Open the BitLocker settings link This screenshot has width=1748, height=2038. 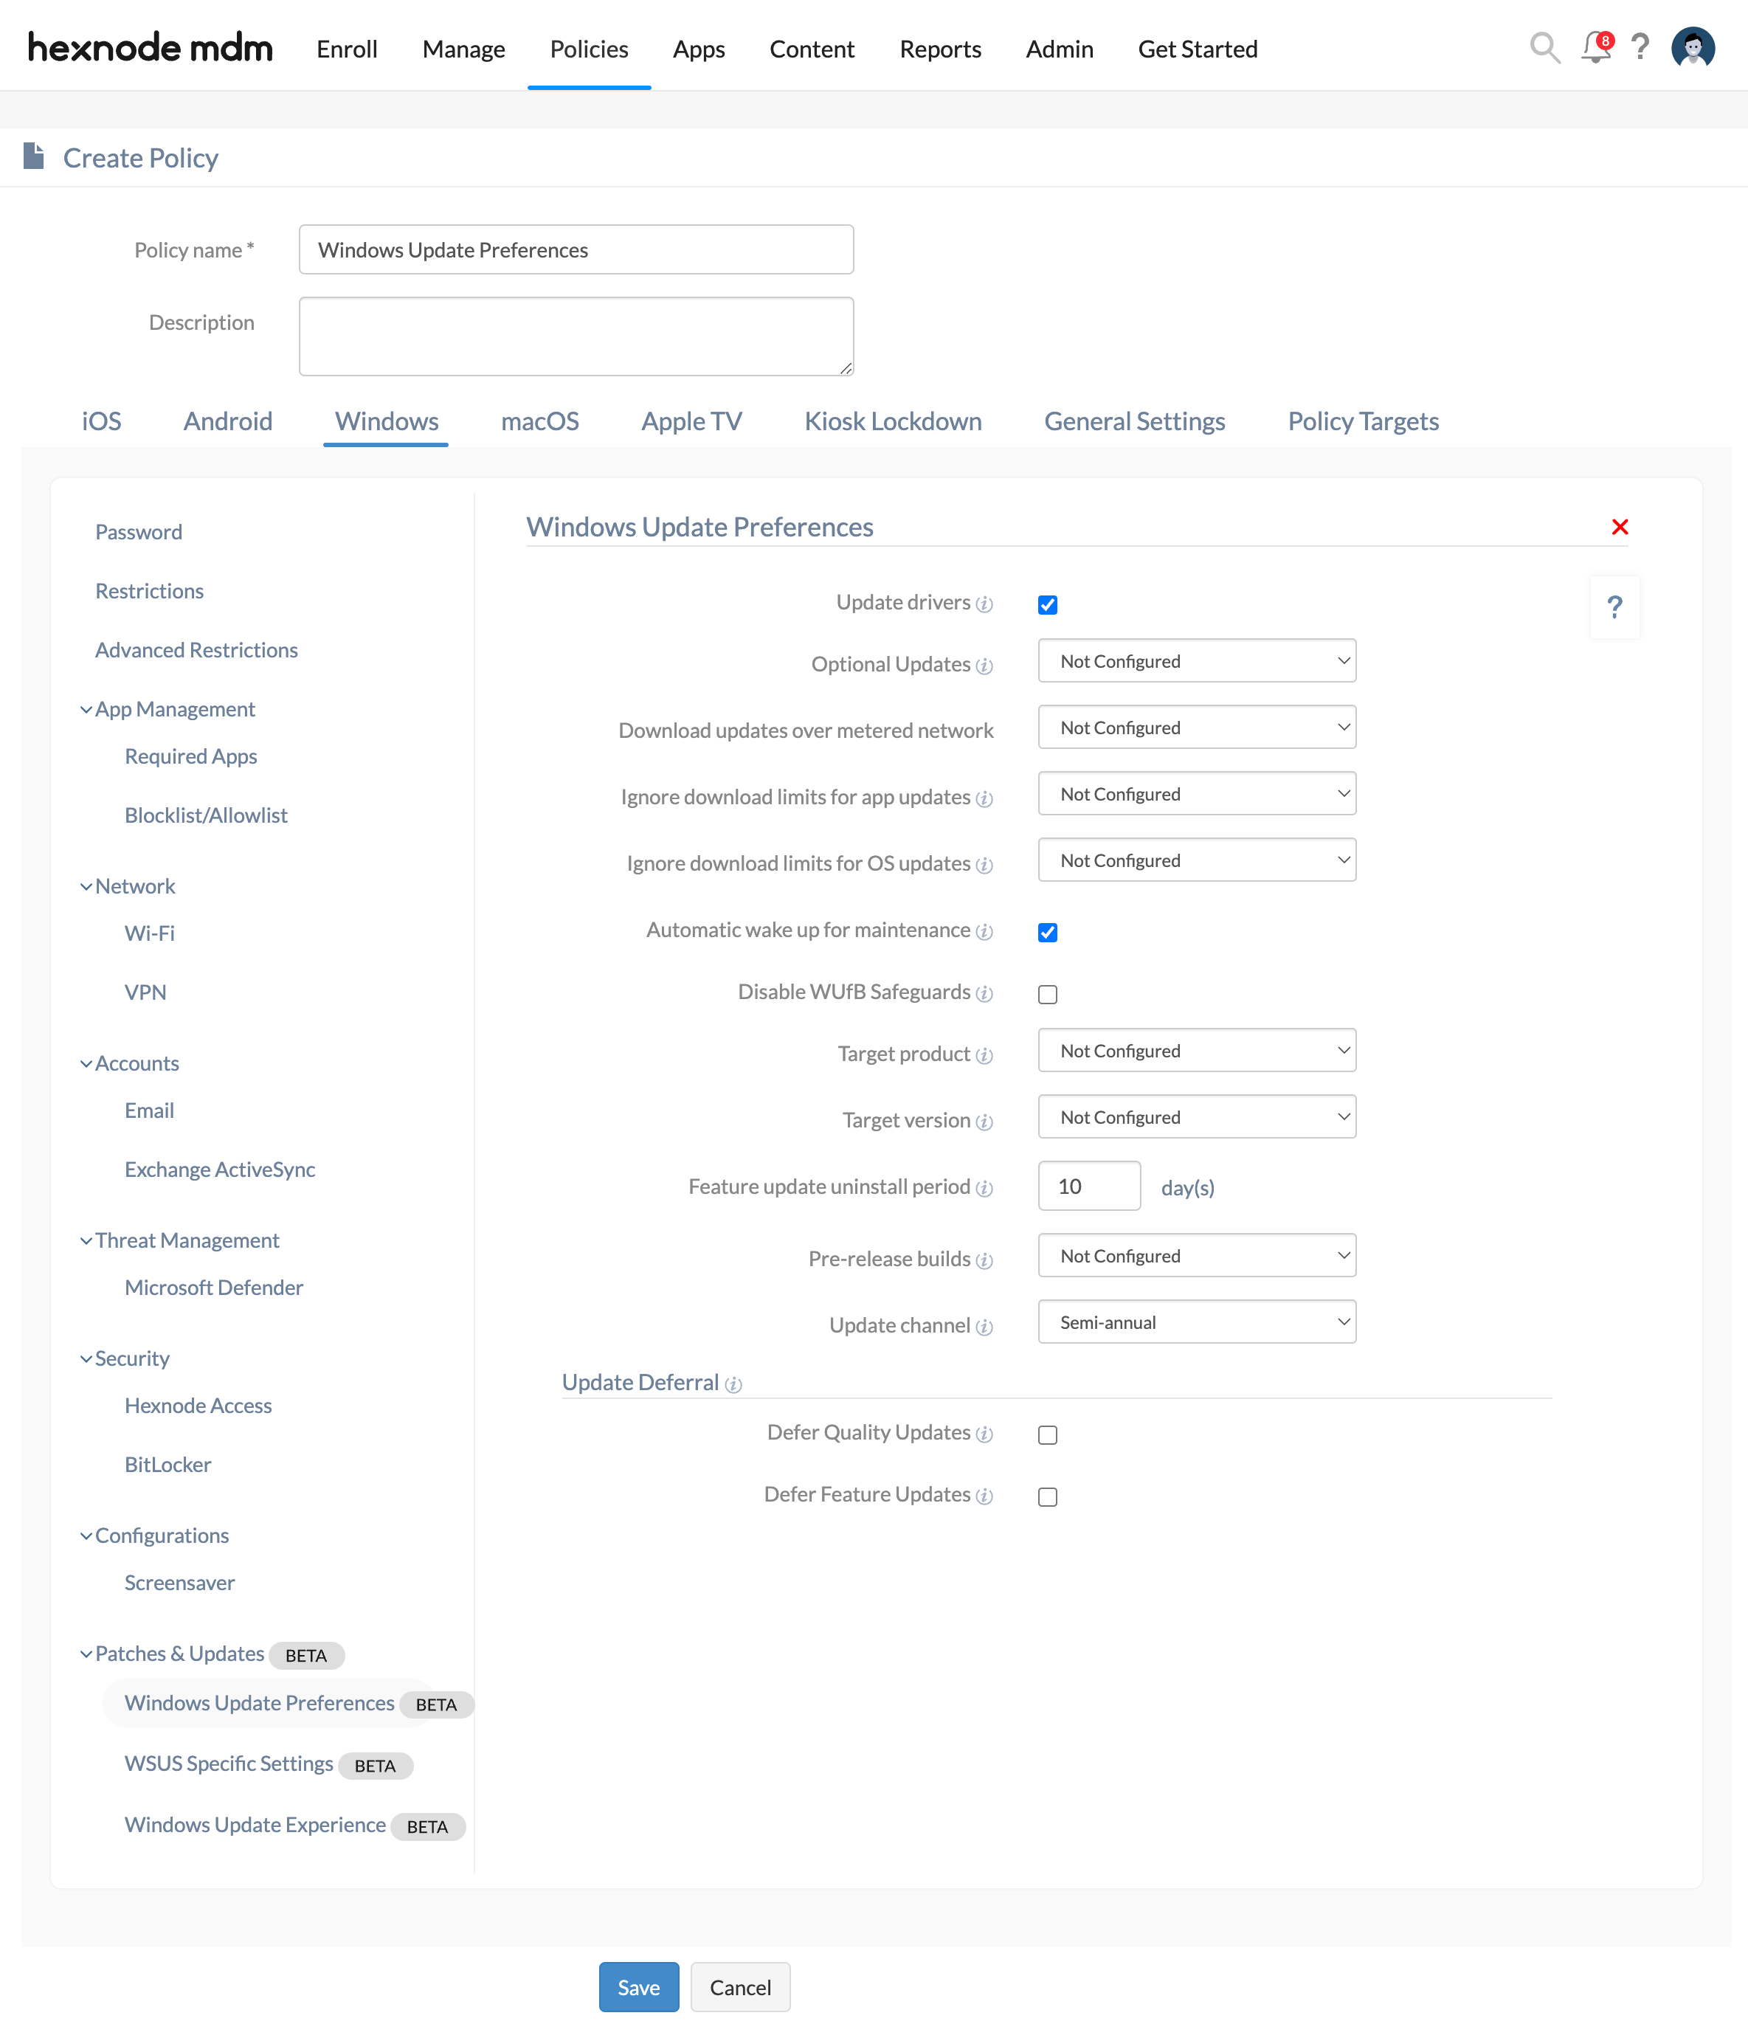point(167,1464)
